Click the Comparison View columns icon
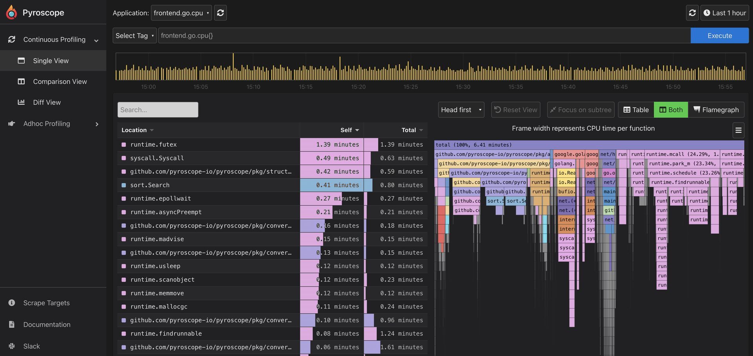The height and width of the screenshot is (356, 753). click(21, 81)
